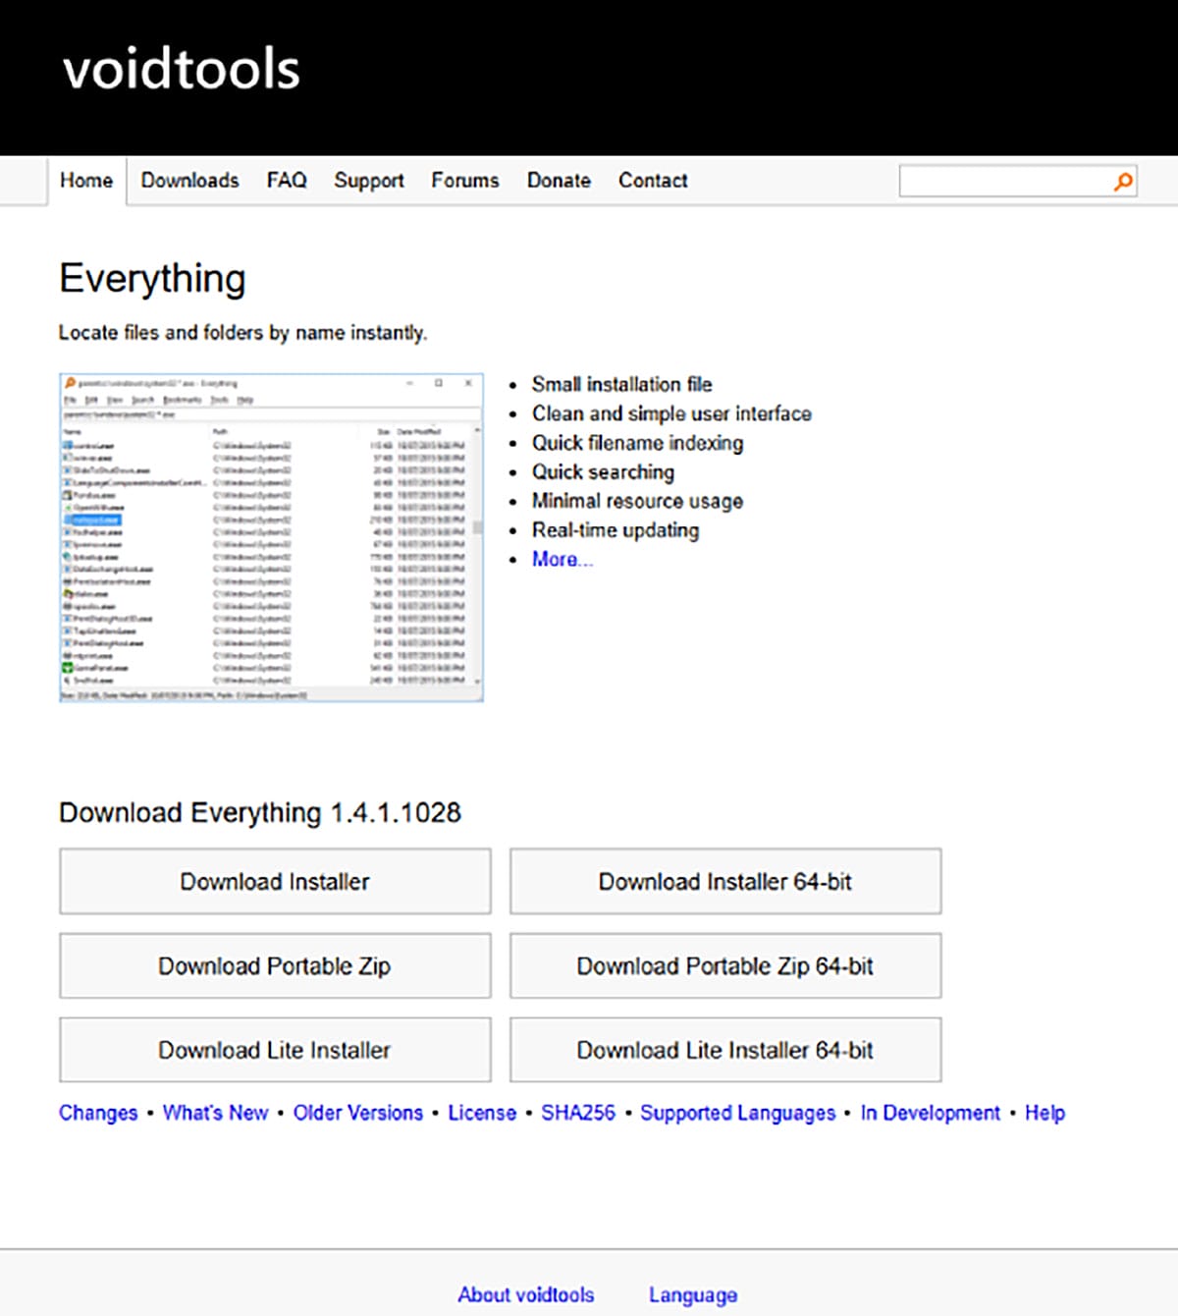Viewport: 1178px width, 1316px height.
Task: Click 'Locate files and folders by name instantly.' text
Action: [x=242, y=333]
